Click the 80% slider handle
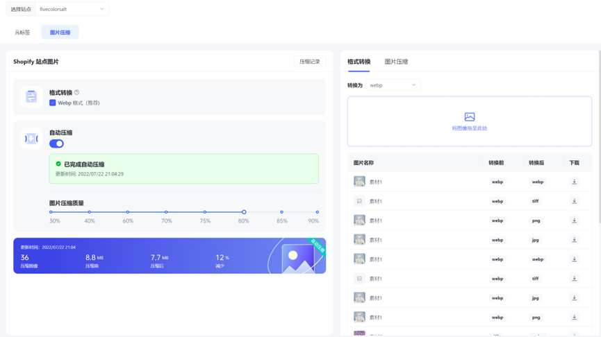Image resolution: width=601 pixels, height=337 pixels. 244,212
